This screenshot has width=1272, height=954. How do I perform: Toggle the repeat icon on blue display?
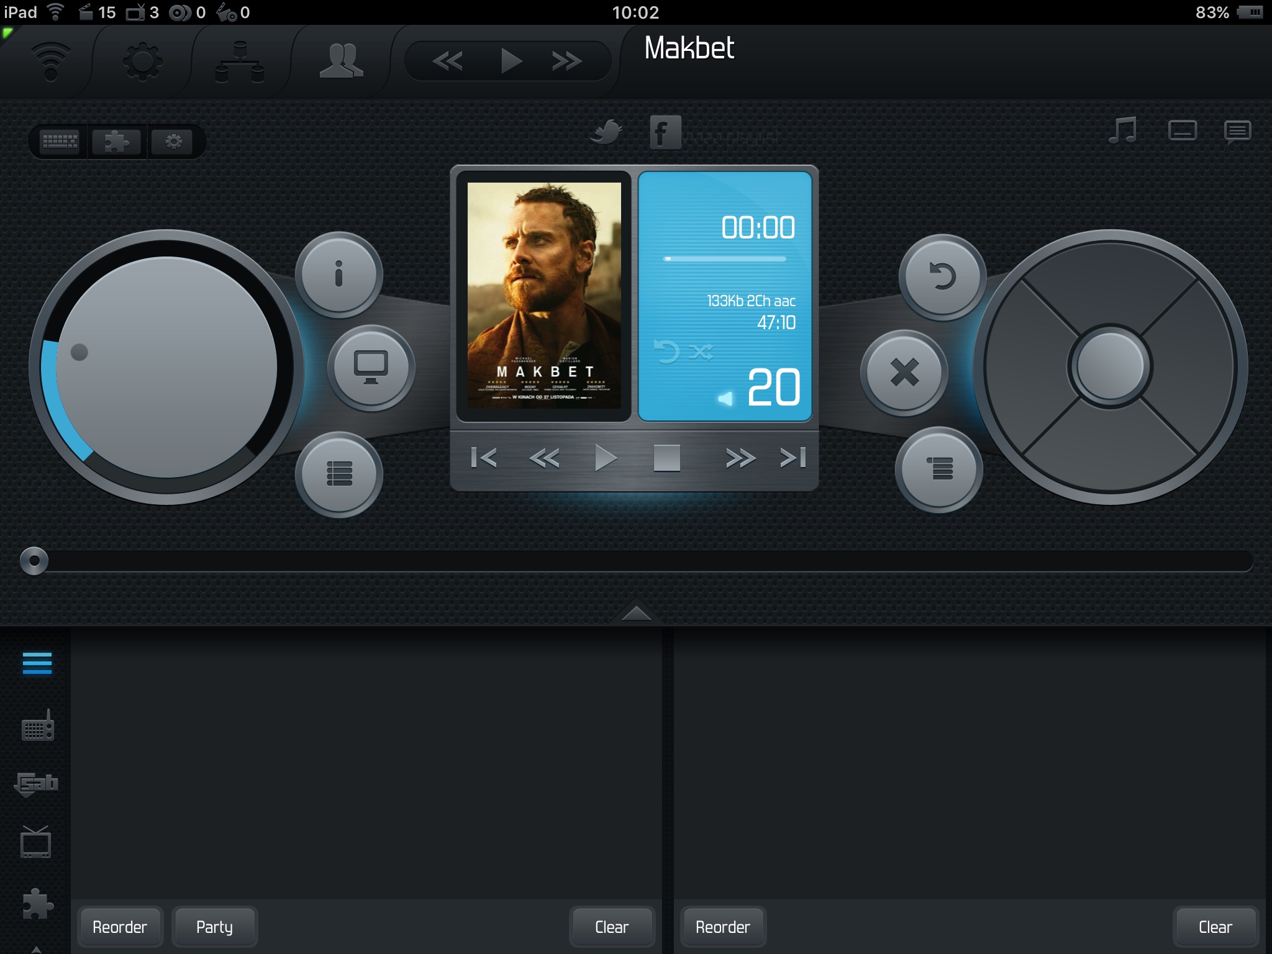click(667, 352)
